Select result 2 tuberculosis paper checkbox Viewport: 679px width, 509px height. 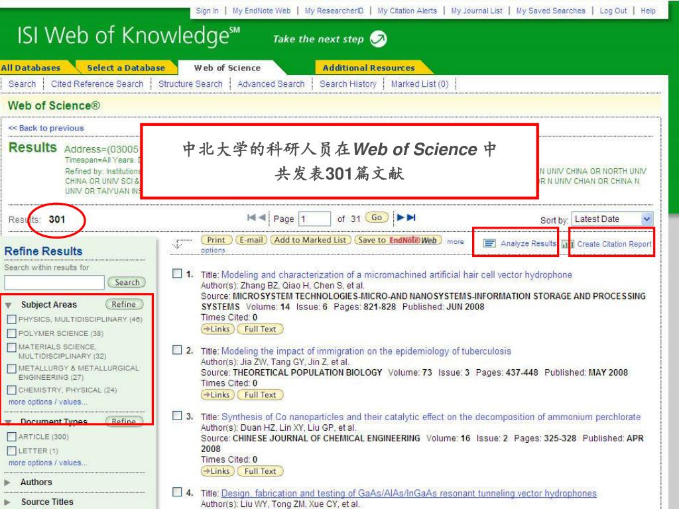(177, 350)
